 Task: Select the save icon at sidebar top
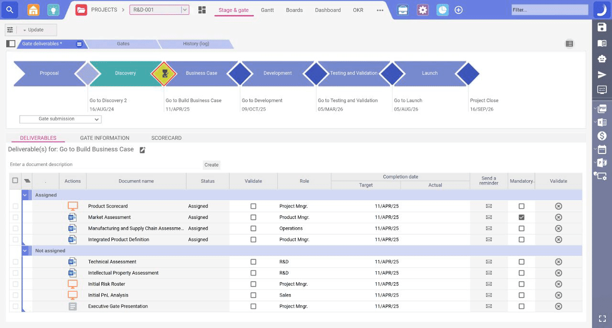pos(602,27)
